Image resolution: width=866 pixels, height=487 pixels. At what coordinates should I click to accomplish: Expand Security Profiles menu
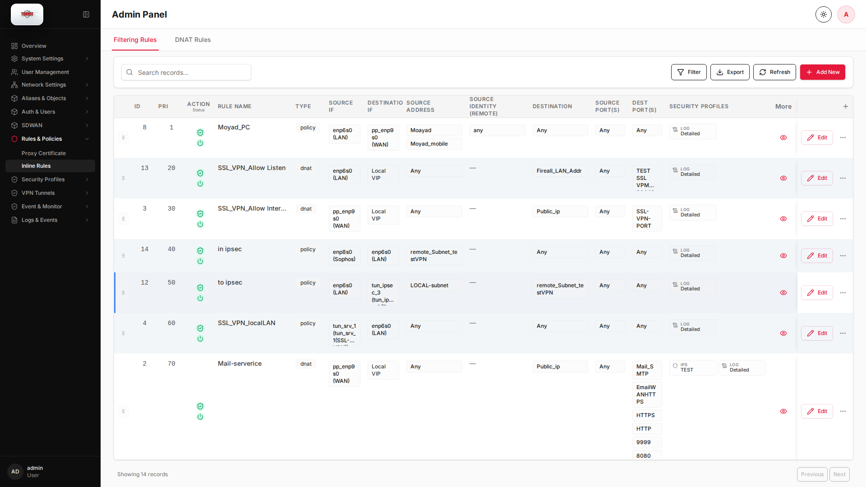(x=50, y=179)
